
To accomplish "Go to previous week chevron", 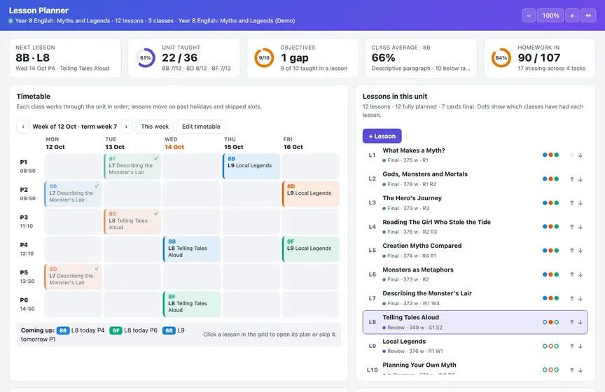I will [23, 127].
